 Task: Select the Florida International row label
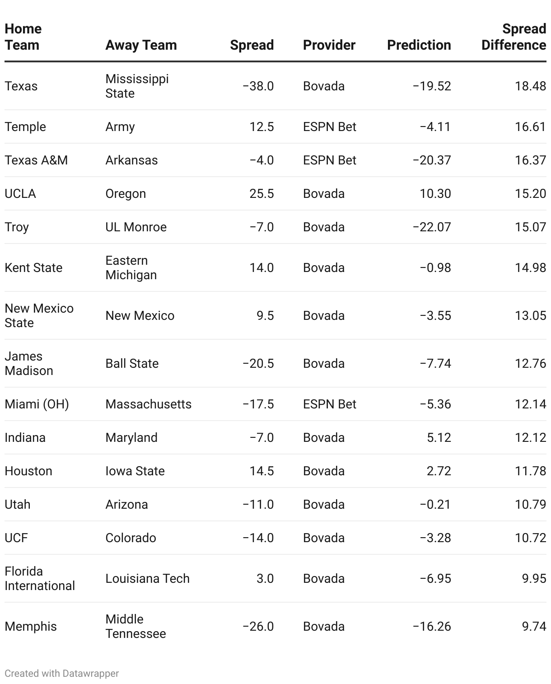coord(40,578)
